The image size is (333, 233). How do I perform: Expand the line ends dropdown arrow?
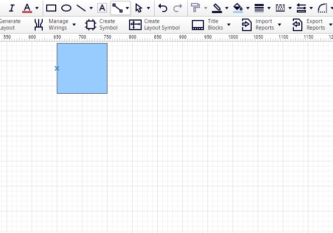311,8
